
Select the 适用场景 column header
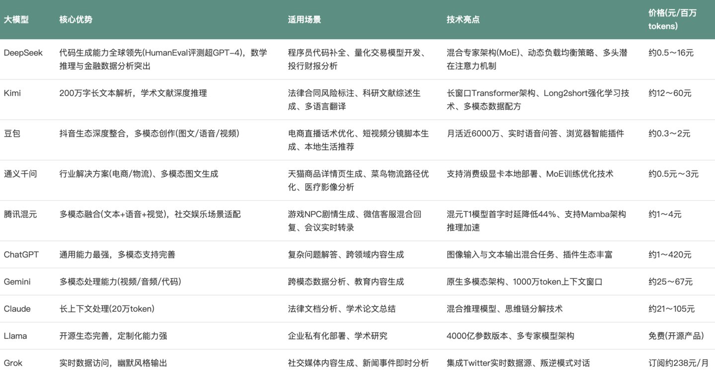coord(304,20)
